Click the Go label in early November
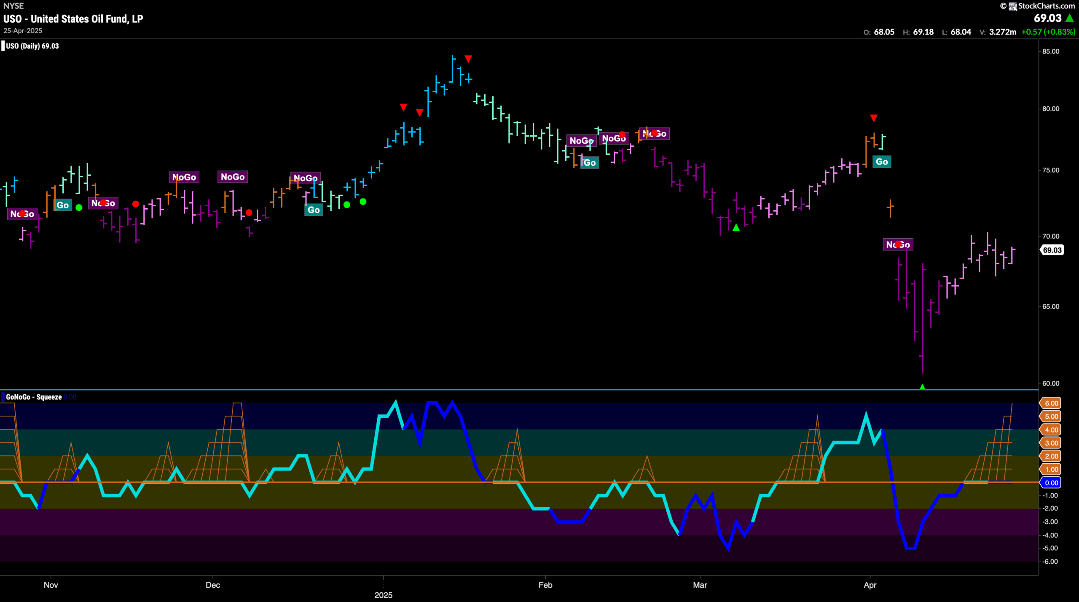Screen dimensions: 1079x602 point(63,205)
